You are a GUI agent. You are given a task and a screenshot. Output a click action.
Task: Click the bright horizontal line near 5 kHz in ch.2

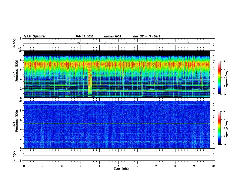117,124
